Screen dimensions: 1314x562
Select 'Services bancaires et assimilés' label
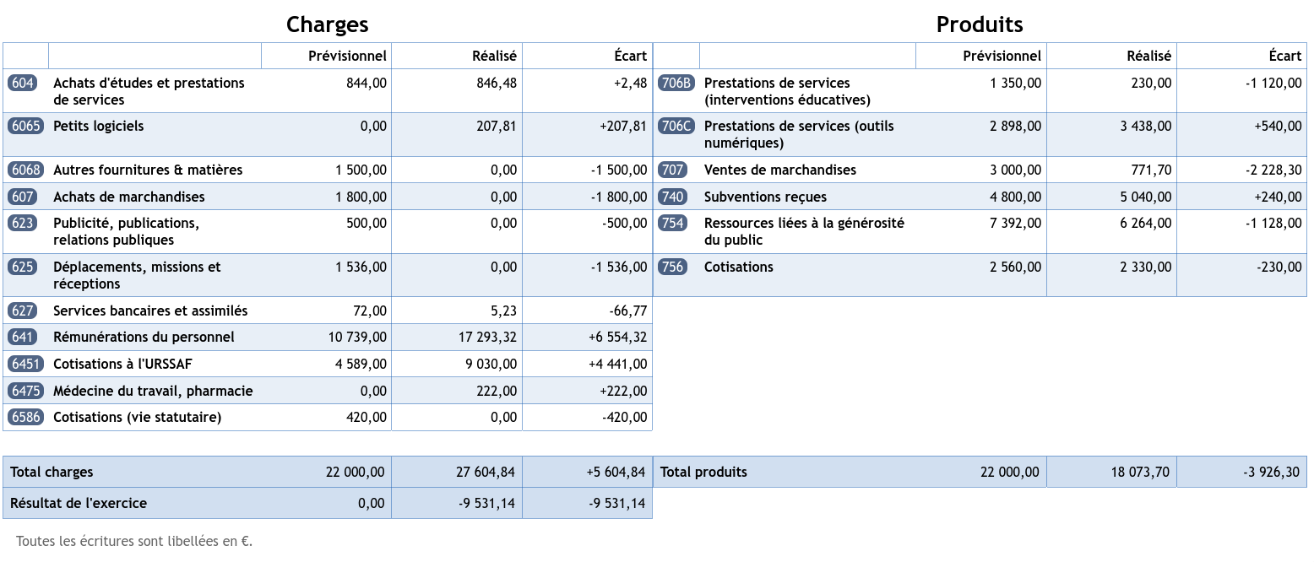(x=150, y=311)
